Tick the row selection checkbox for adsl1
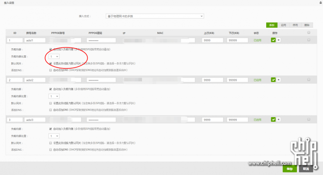Viewport: 323px width, 175px height. click(x=309, y=40)
